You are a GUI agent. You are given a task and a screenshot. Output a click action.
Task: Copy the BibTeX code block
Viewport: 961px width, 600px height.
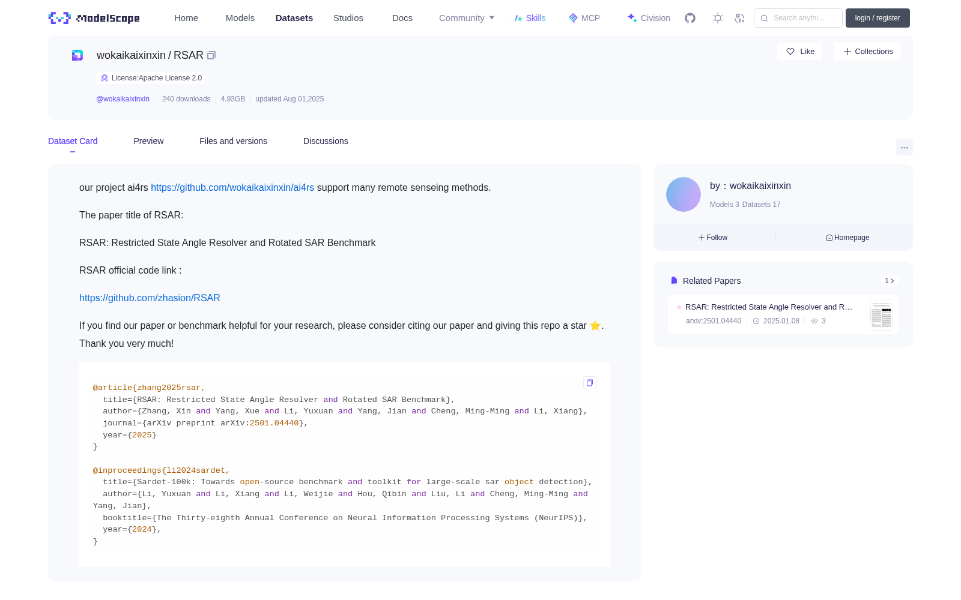pos(590,383)
